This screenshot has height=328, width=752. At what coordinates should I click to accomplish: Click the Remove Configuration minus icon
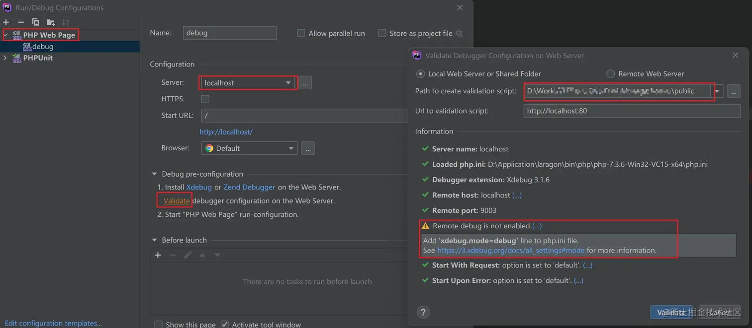tap(20, 22)
